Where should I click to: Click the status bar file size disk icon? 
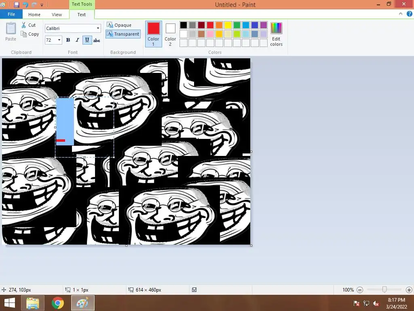pos(194,290)
